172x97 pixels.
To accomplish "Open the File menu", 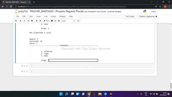I will coord(17,16).
